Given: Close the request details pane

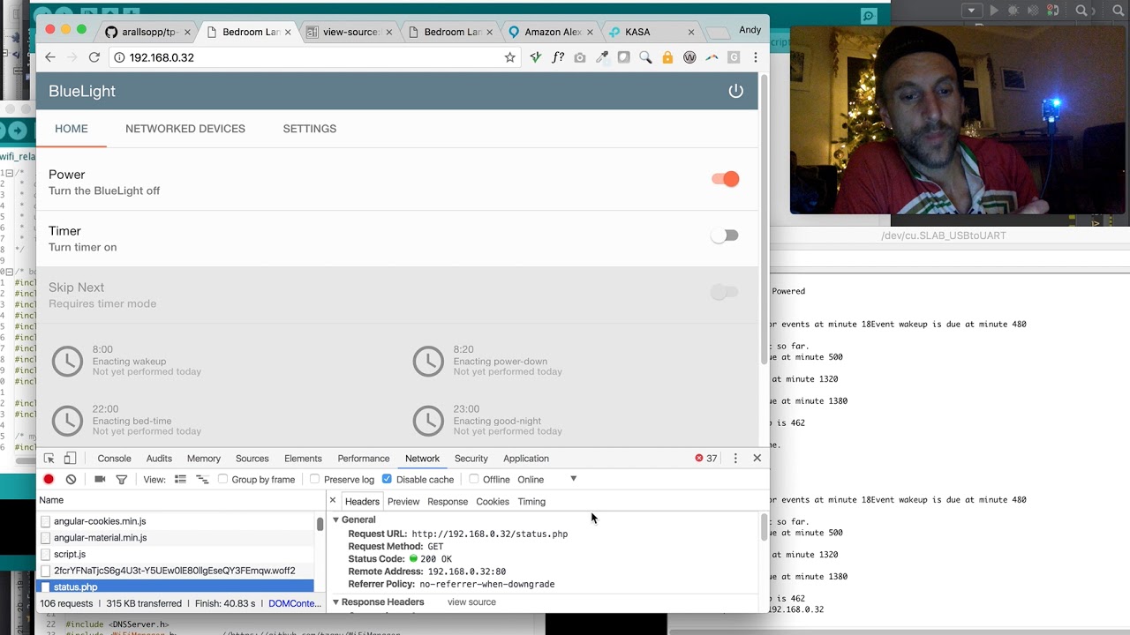Looking at the screenshot, I should coord(333,501).
